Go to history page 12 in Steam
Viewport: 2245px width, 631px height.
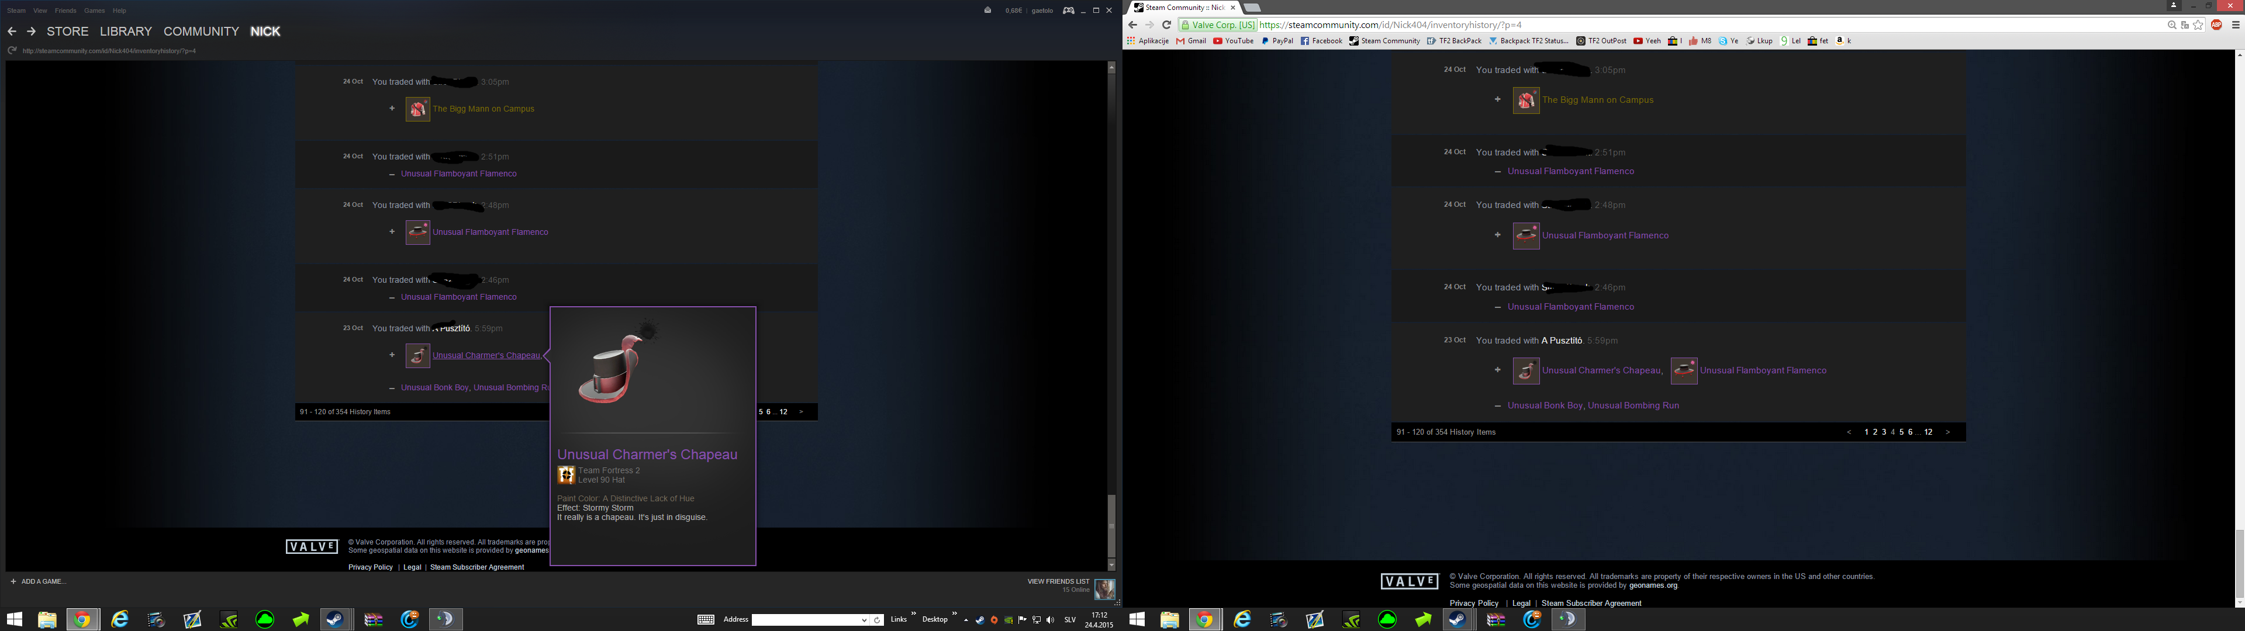783,412
